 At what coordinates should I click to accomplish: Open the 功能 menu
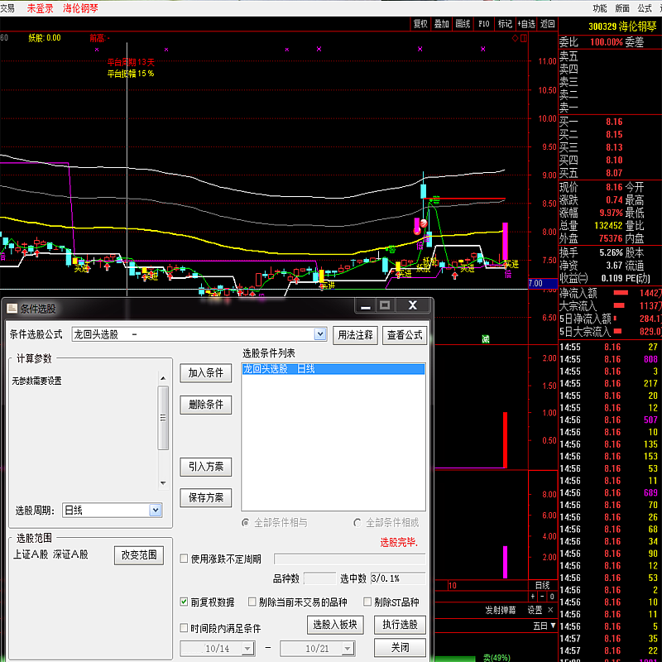pyautogui.click(x=599, y=8)
